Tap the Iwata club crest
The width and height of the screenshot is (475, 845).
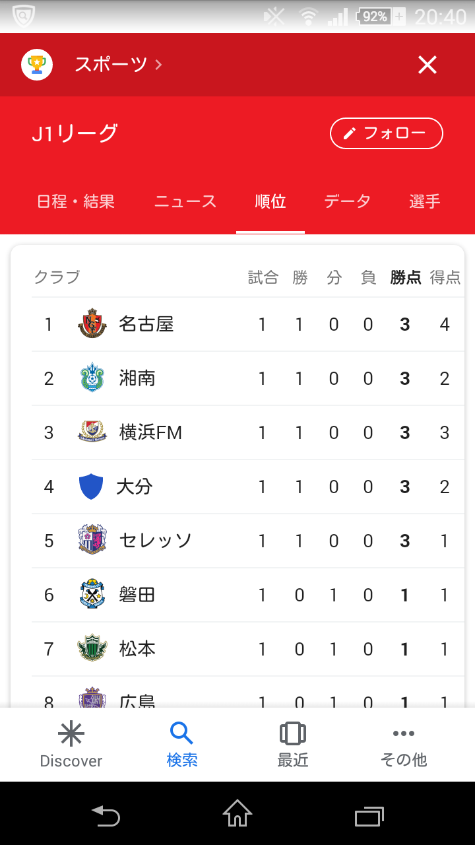click(92, 595)
